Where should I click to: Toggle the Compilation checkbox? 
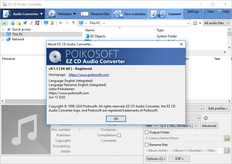click(x=119, y=135)
